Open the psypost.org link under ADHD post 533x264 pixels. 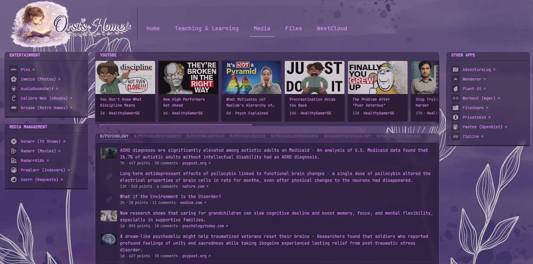tap(196, 163)
